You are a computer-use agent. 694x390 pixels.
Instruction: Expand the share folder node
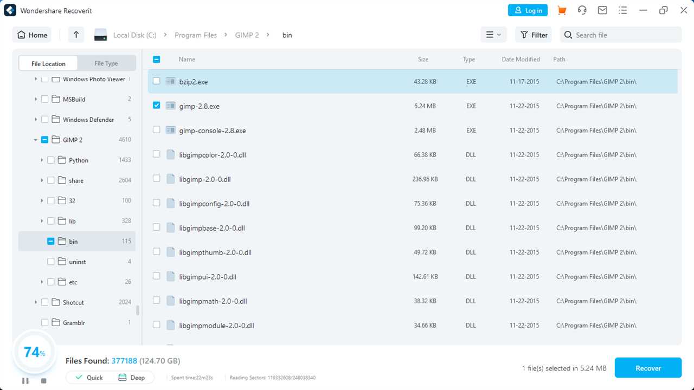(x=42, y=180)
